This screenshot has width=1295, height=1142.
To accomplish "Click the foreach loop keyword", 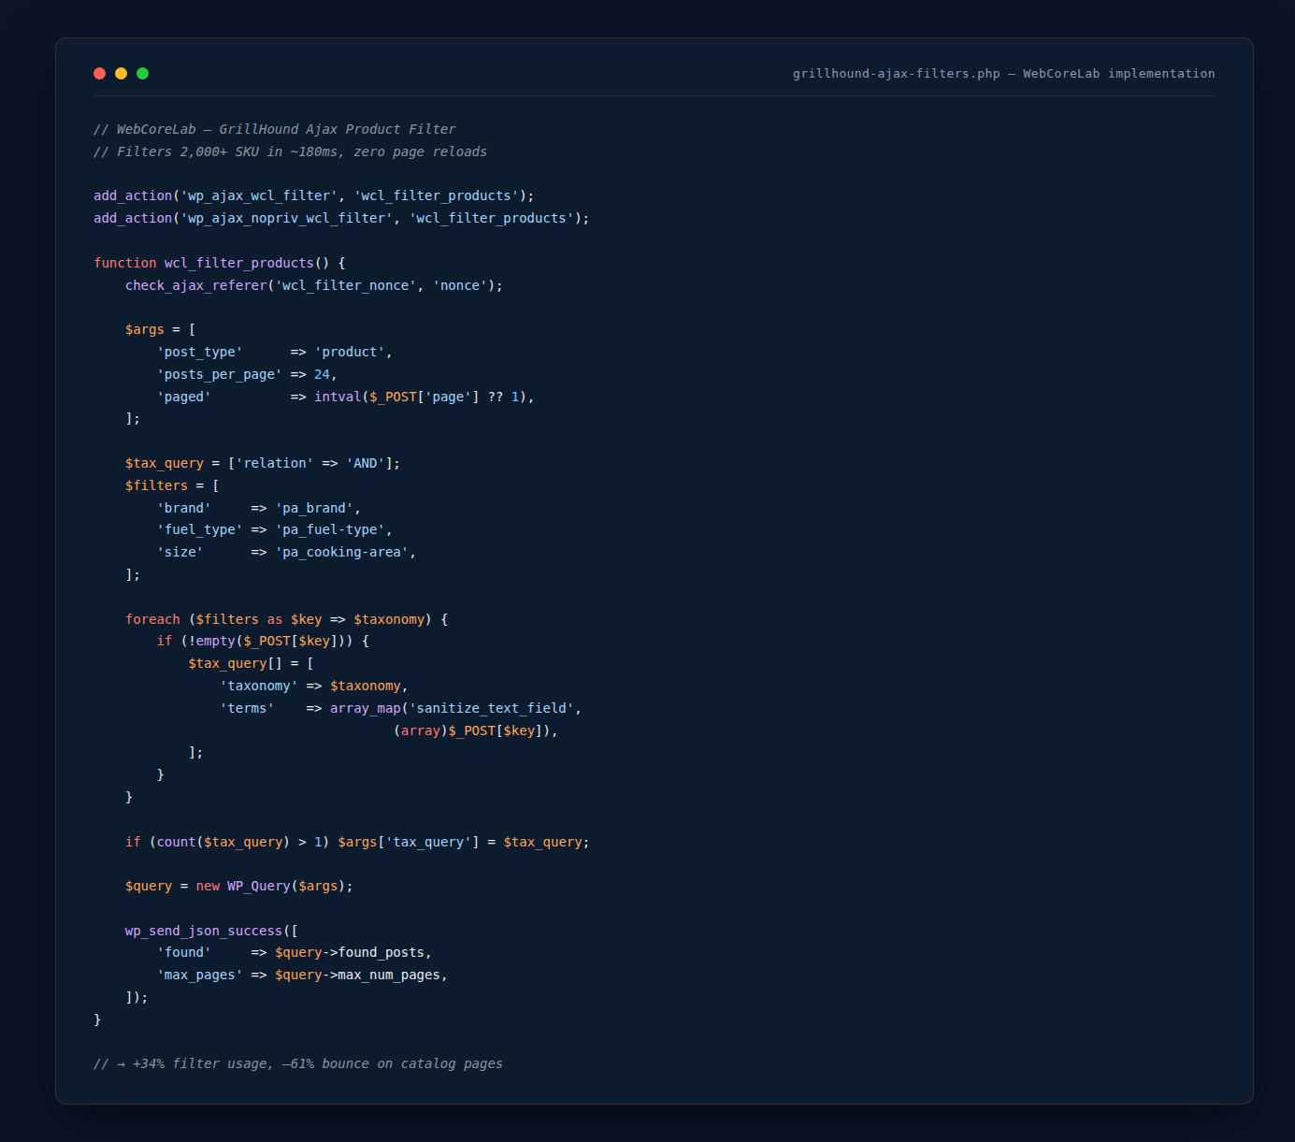I will tap(152, 619).
